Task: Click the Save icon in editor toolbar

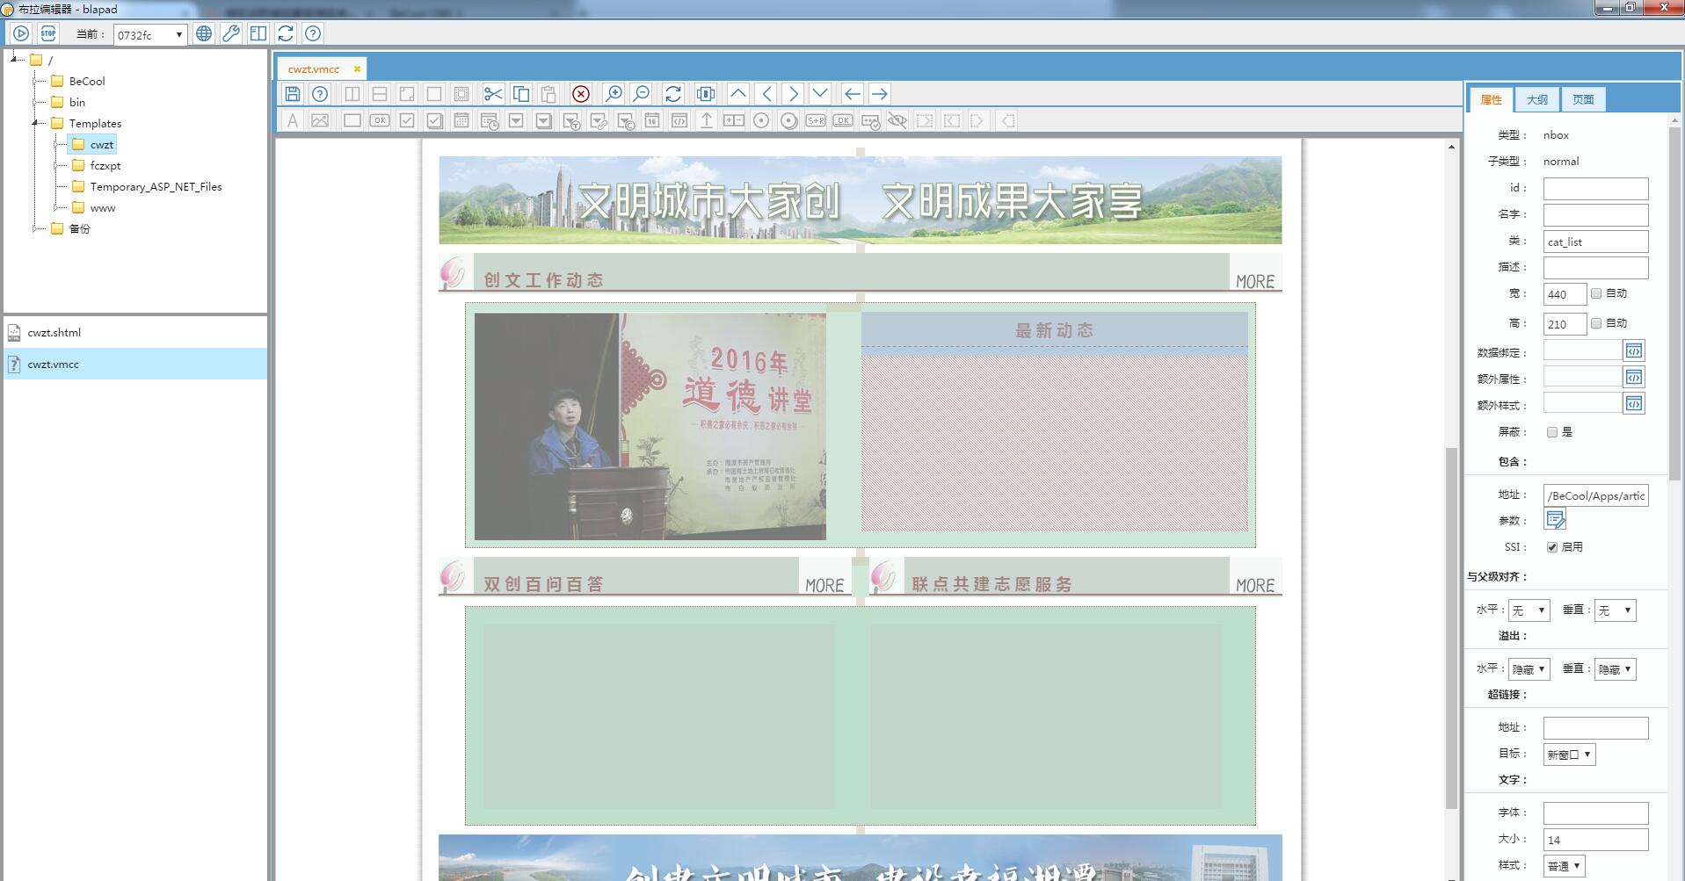Action: pyautogui.click(x=293, y=94)
